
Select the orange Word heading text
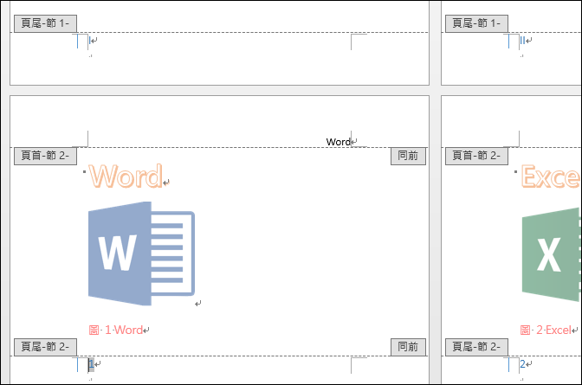point(126,176)
